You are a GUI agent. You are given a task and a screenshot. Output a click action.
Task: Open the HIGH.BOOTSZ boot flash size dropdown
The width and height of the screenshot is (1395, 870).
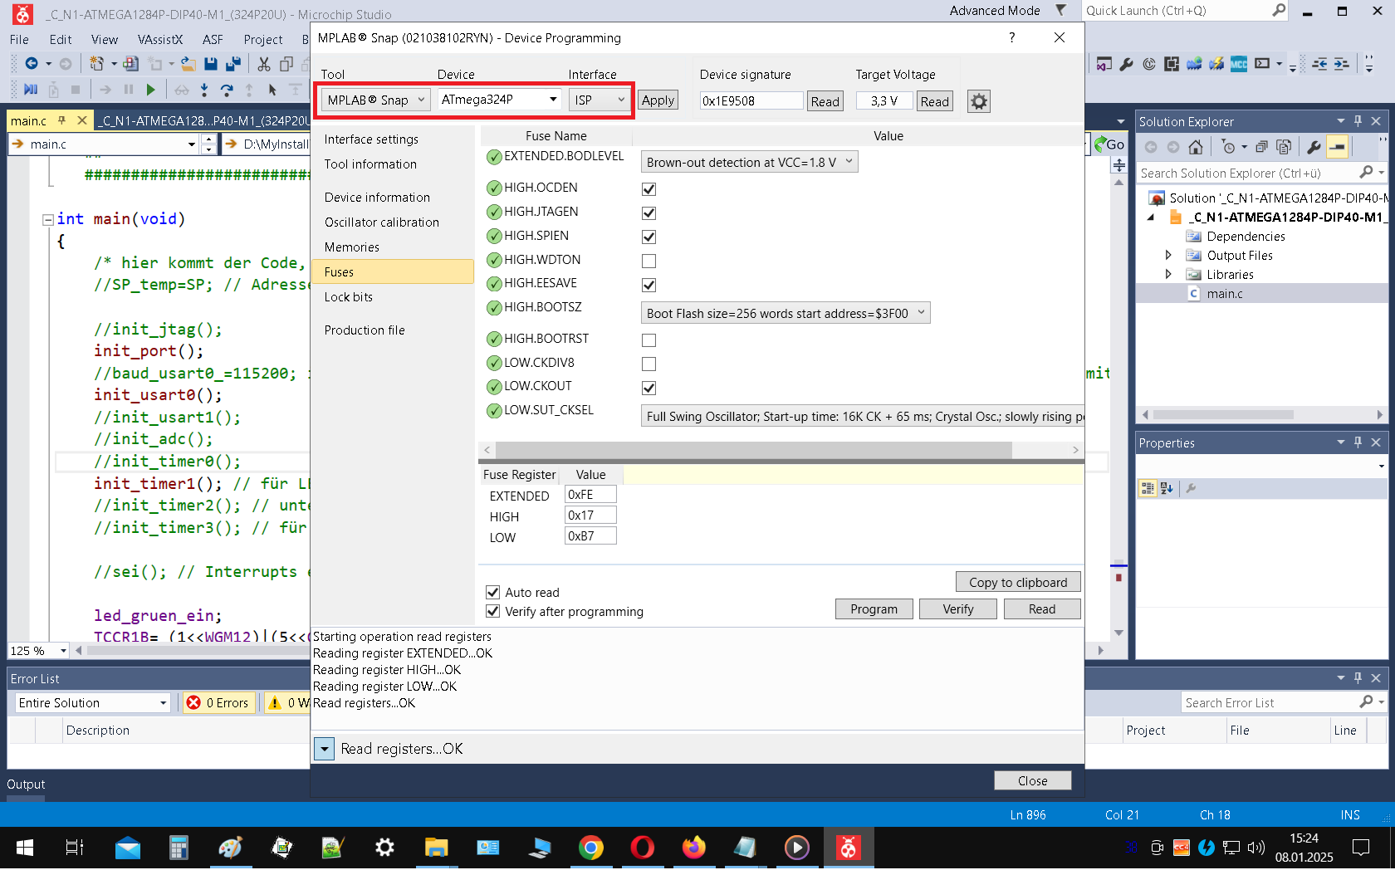[785, 313]
